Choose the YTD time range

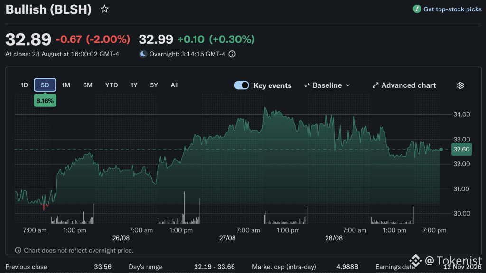click(111, 85)
